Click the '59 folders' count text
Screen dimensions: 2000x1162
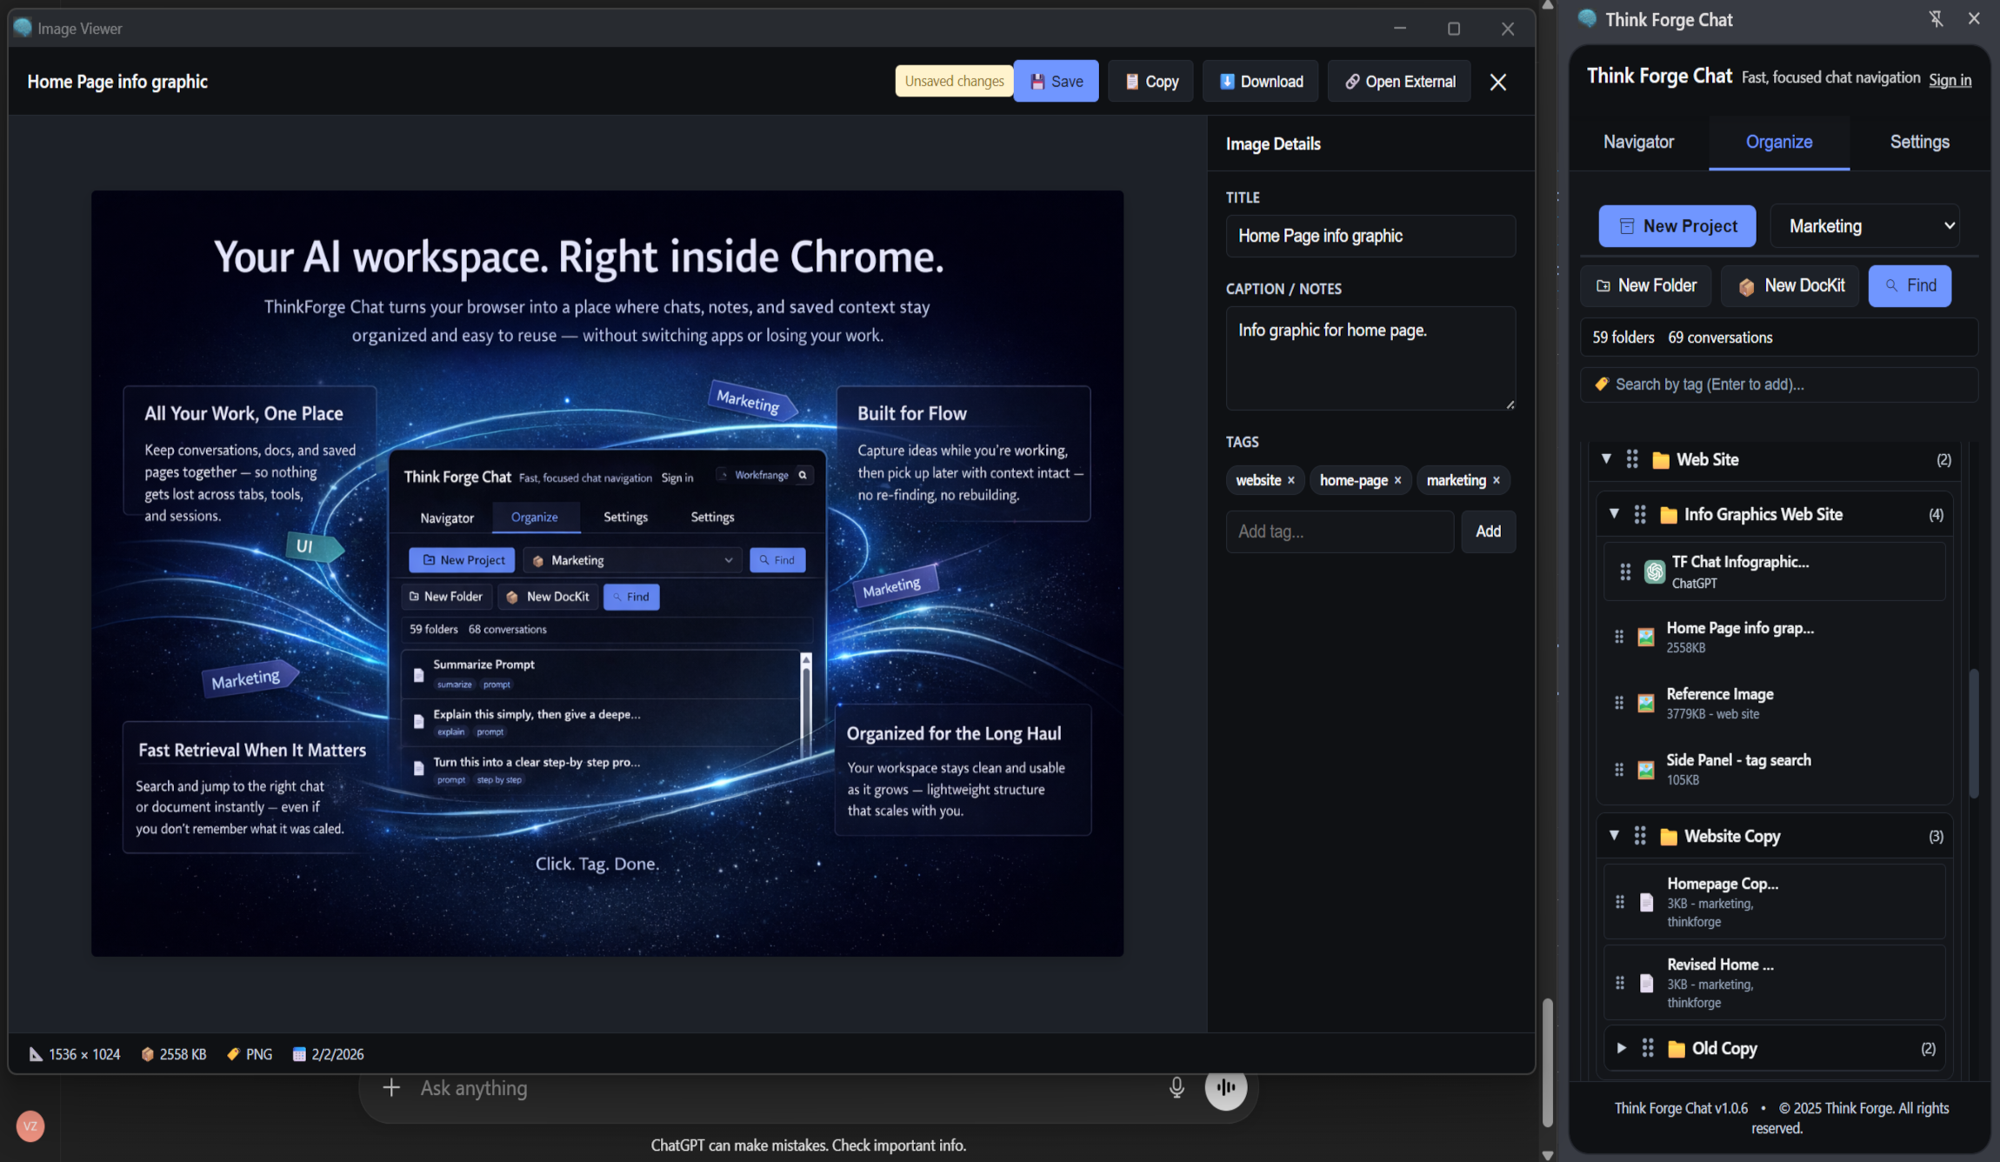1623,337
